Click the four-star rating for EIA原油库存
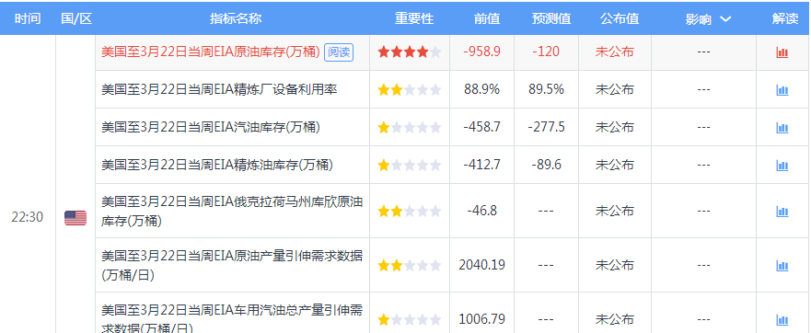Viewport: 811px width, 333px height. coord(409,52)
